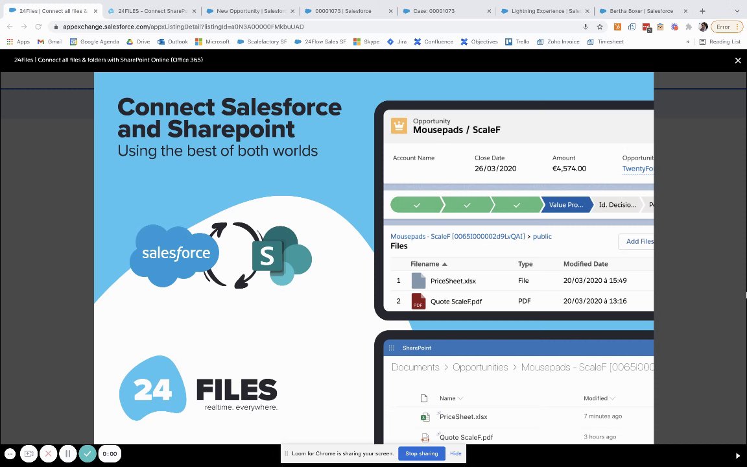Open the red extension with J badge
The width and height of the screenshot is (747, 467).
[646, 28]
